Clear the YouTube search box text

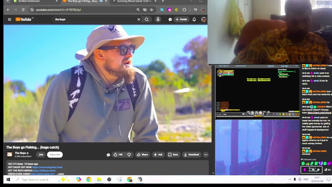coord(139,19)
